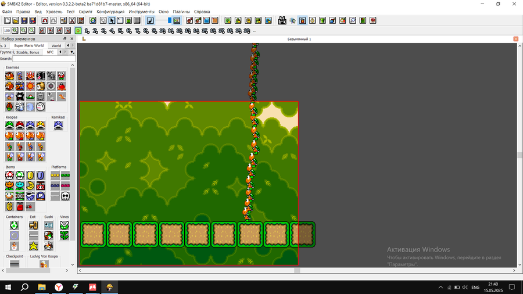Toggle the grid snap toolbar icon
Screen dimensions: 523x294
137,21
